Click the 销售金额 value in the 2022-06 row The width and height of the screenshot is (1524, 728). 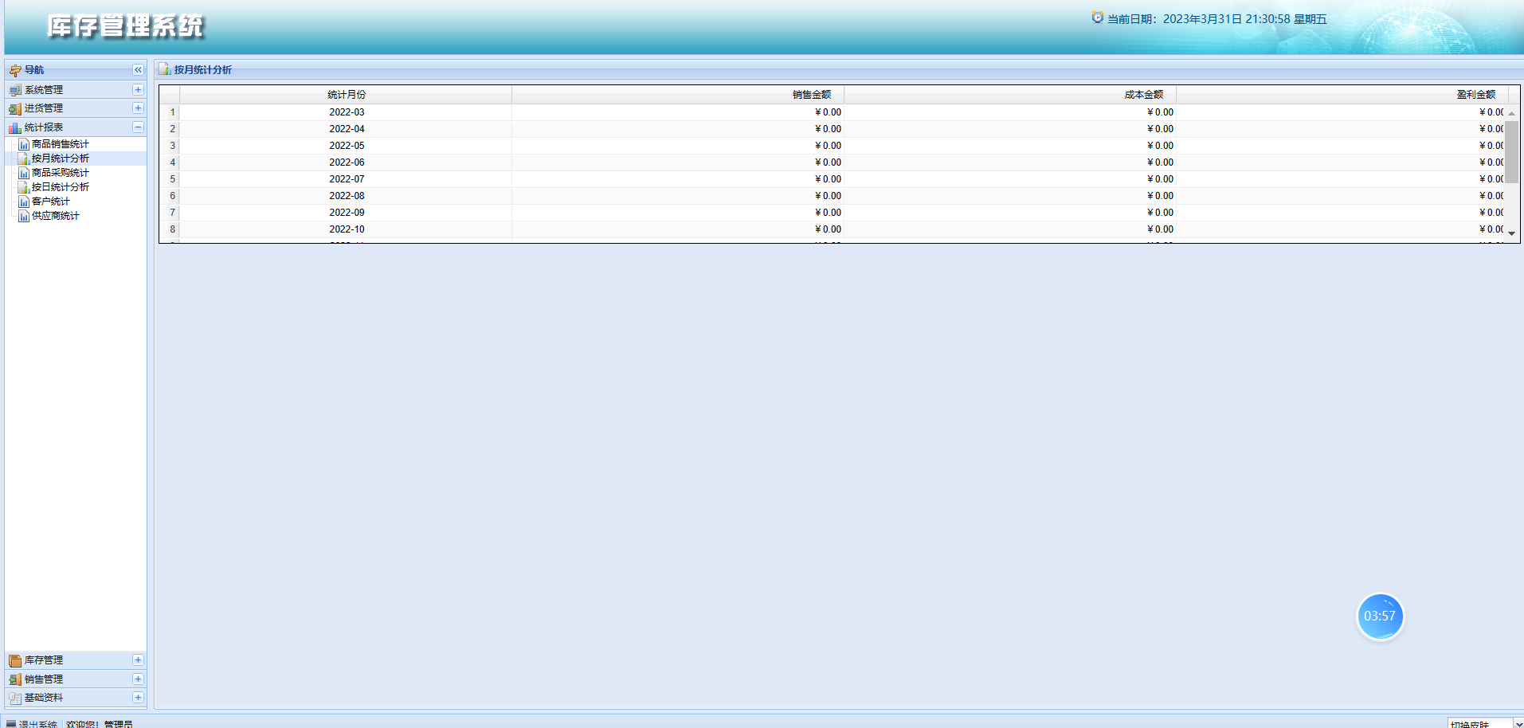pyautogui.click(x=828, y=162)
